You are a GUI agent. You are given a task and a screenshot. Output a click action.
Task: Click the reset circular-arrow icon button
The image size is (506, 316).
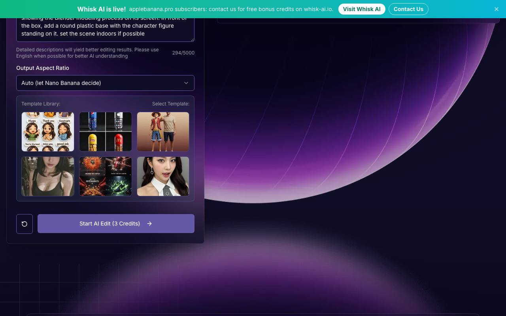(x=25, y=224)
